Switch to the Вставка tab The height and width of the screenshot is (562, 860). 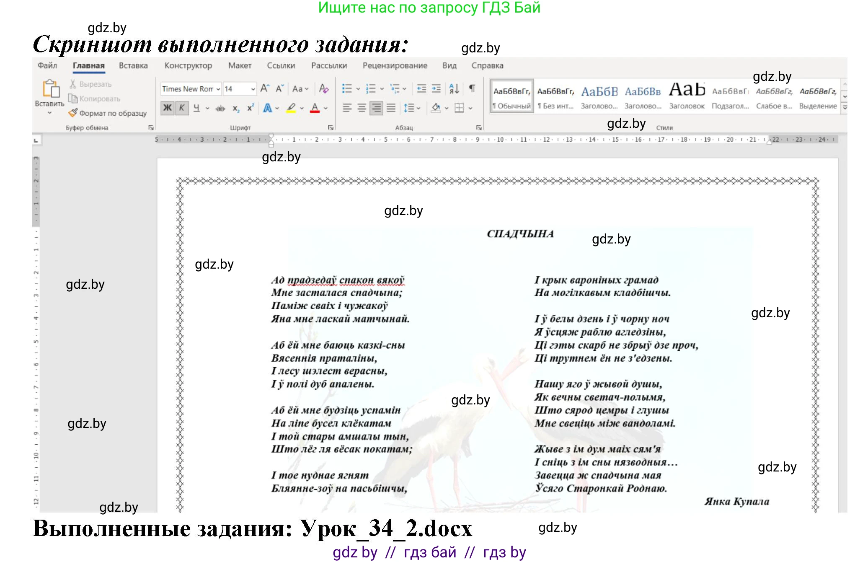click(x=133, y=65)
